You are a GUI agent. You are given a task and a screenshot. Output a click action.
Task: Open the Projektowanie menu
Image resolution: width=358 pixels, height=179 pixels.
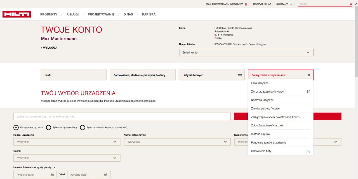pos(101,14)
